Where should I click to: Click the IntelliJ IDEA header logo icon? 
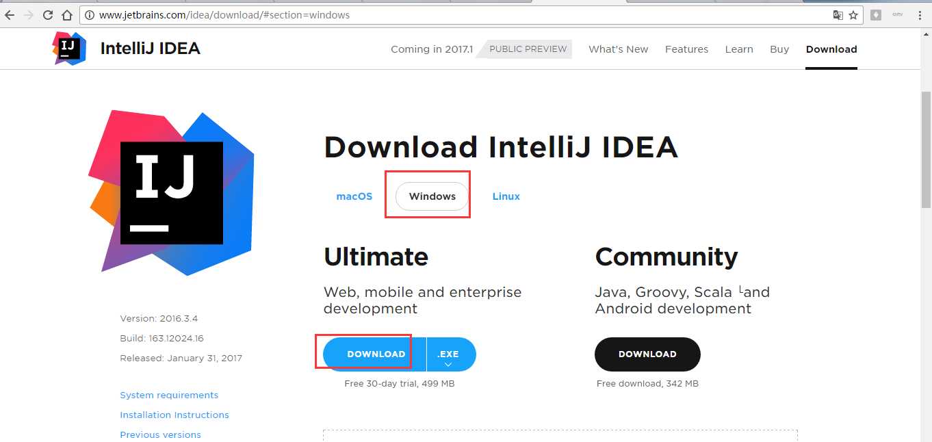click(69, 48)
